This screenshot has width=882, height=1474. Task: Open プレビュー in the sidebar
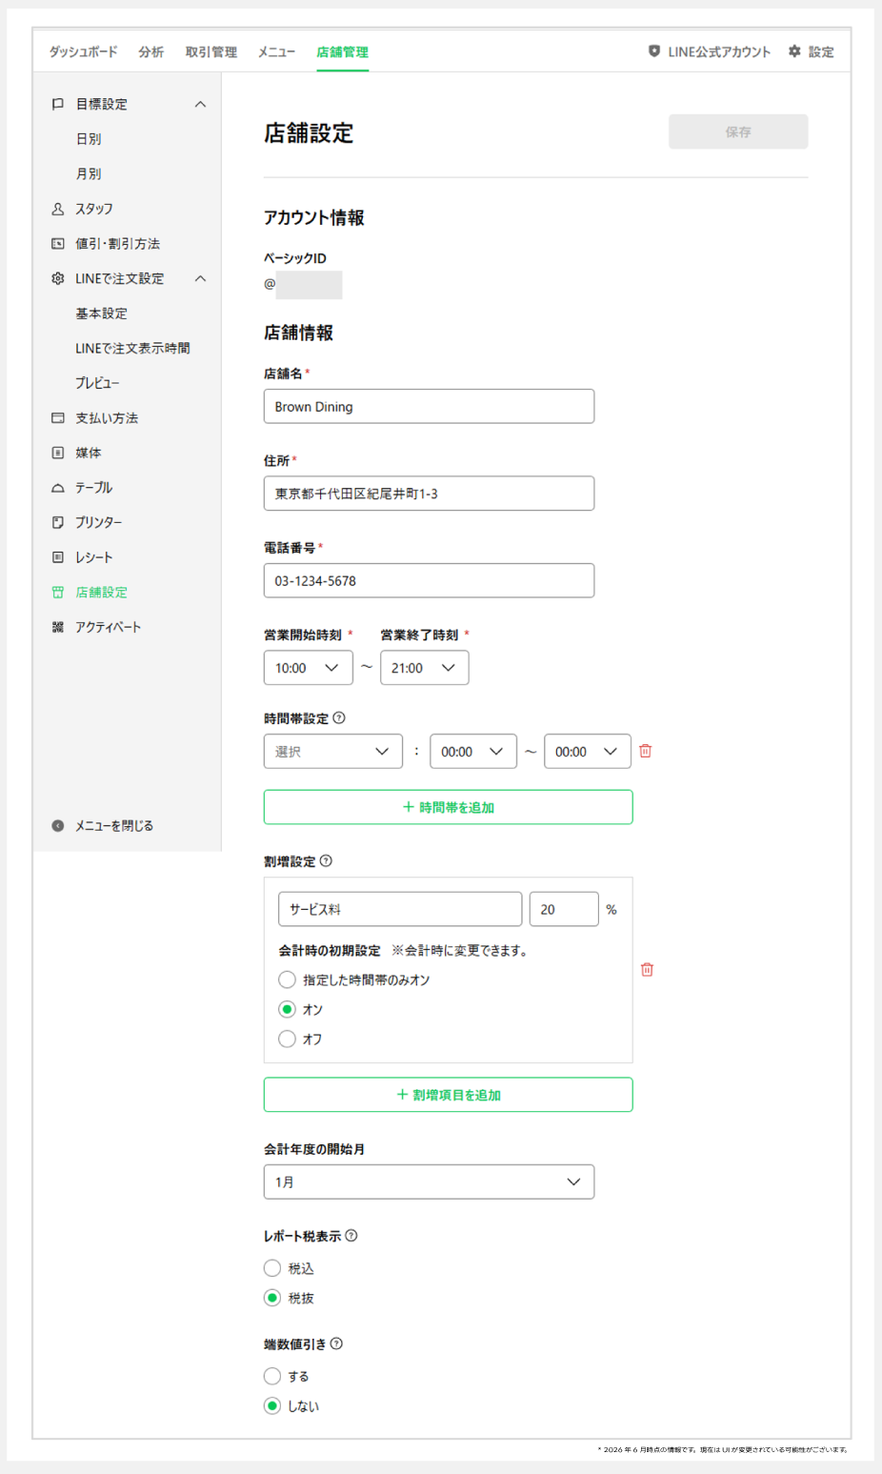[x=98, y=383]
